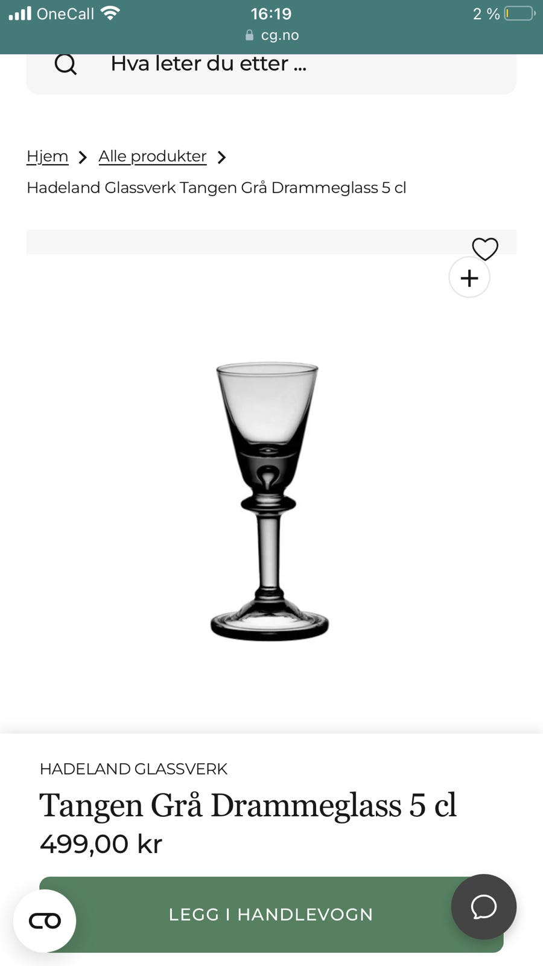Zoom product image with plus icon
Viewport: 543px width, 966px height.
pyautogui.click(x=469, y=278)
